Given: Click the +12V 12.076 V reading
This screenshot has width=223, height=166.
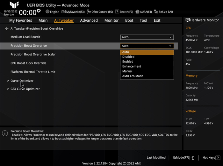Looking at the screenshot, I should 191,124.
